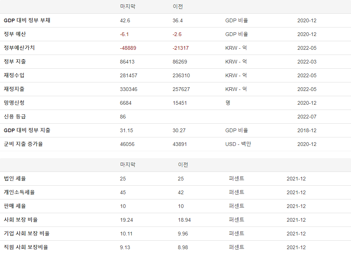
Task: Click the date 2022-03
Action: tap(307, 62)
